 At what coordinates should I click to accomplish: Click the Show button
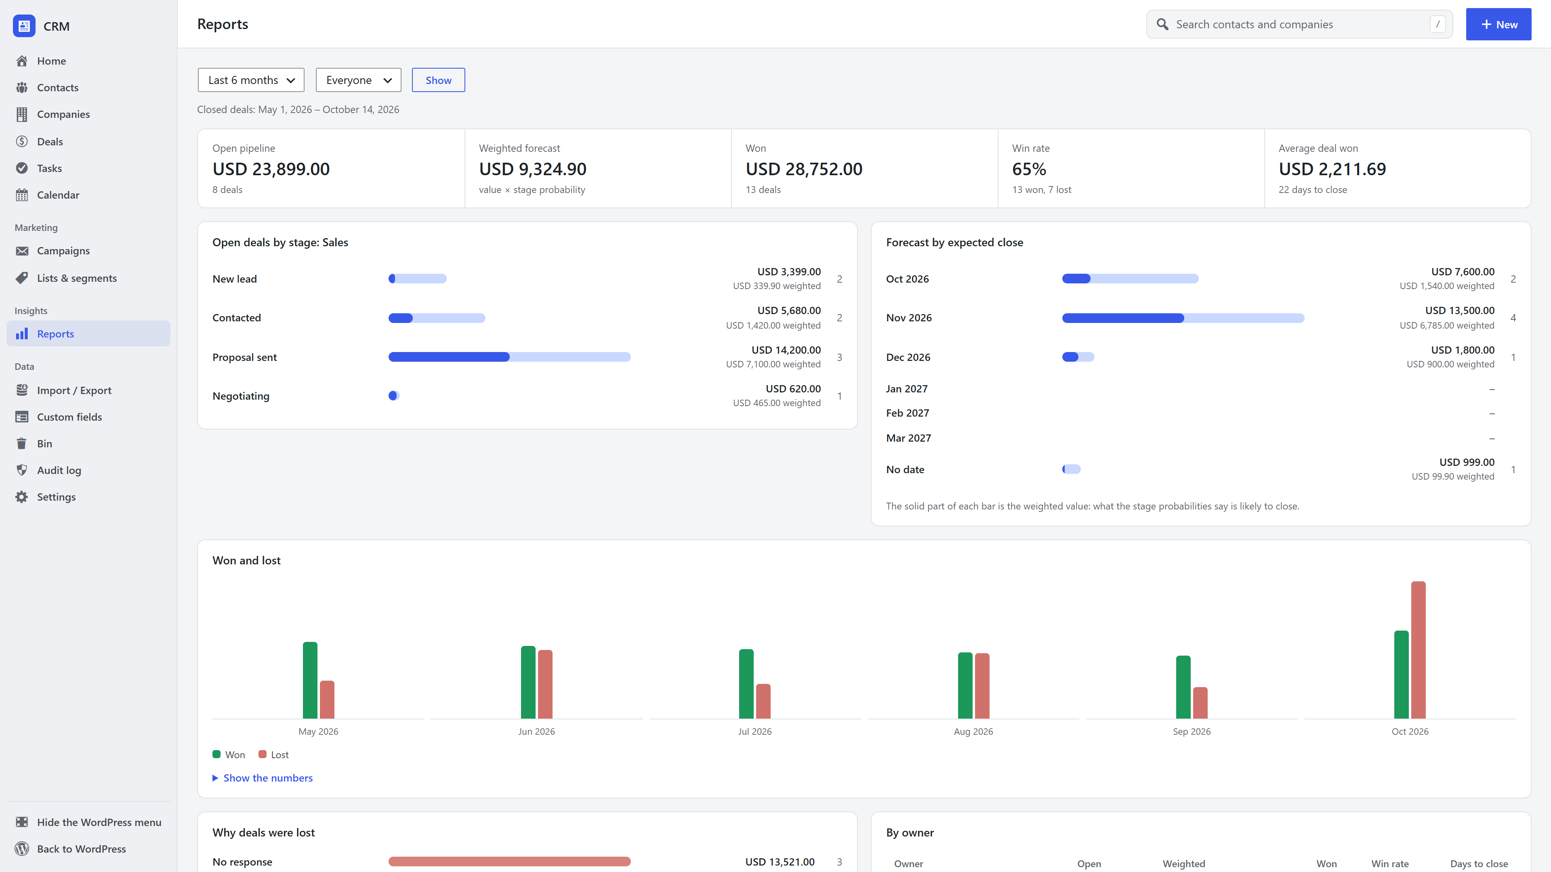[x=438, y=80]
